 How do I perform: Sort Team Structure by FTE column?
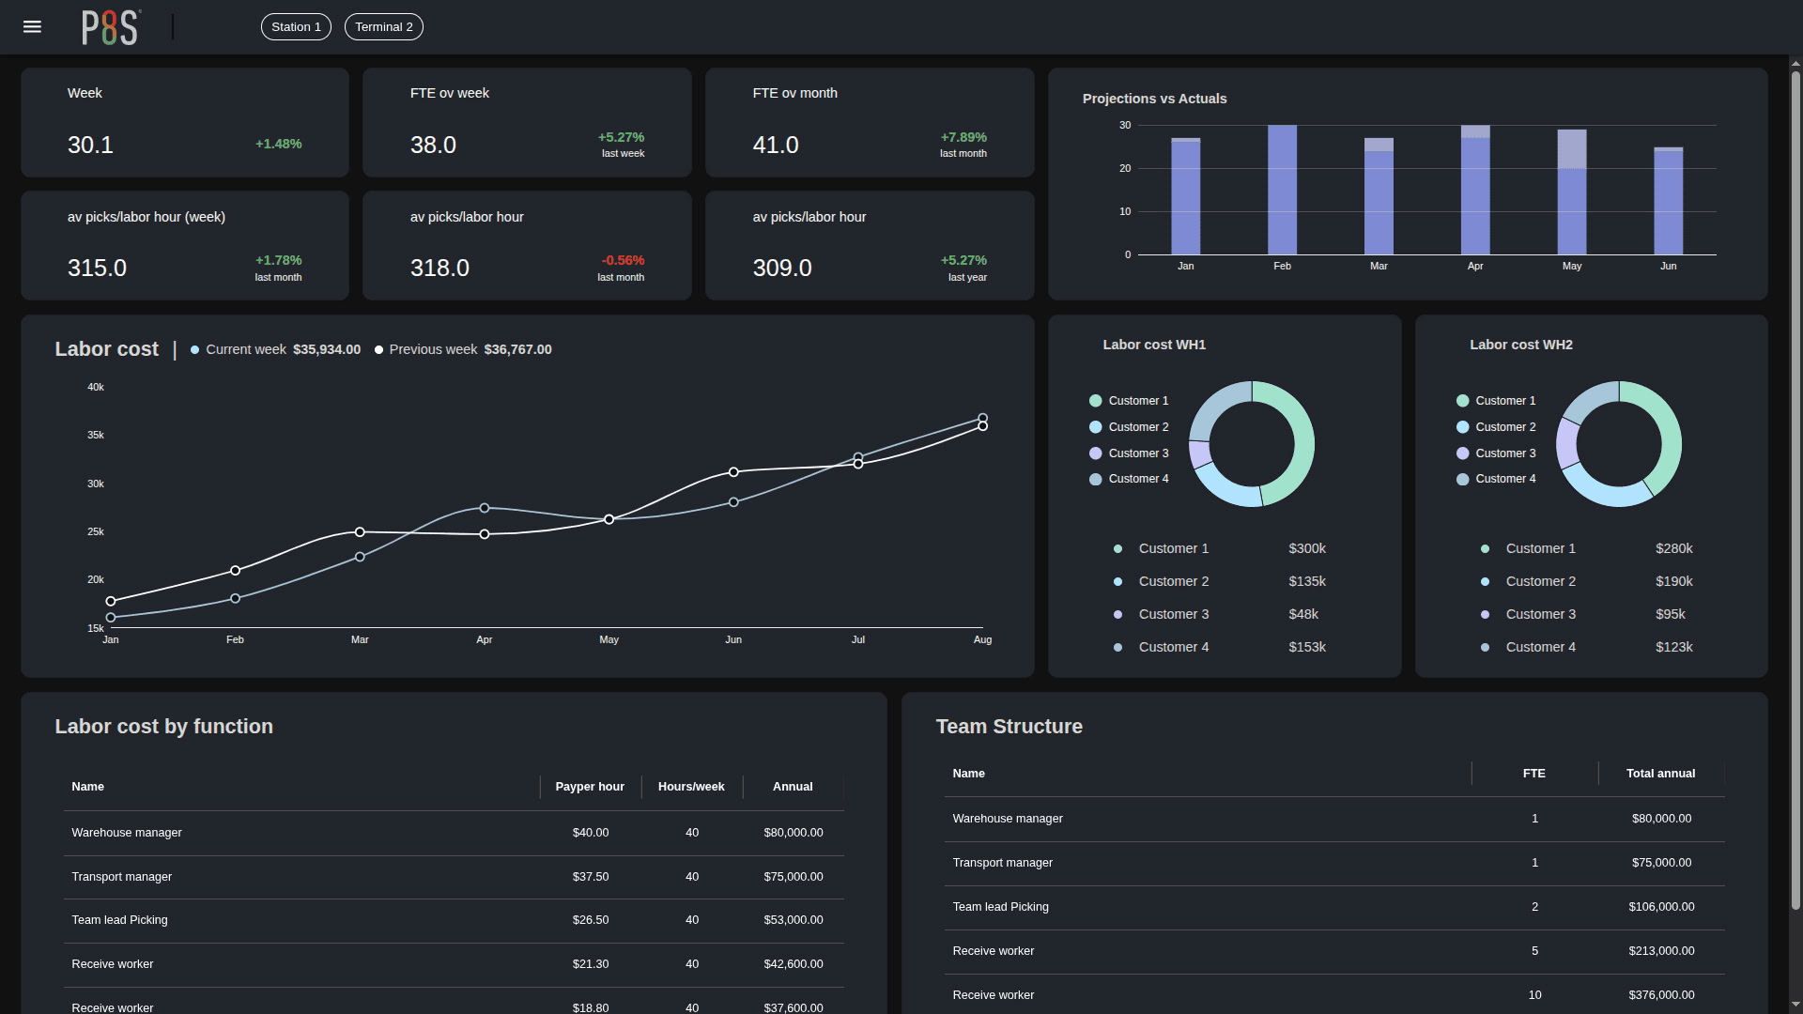[x=1533, y=774]
